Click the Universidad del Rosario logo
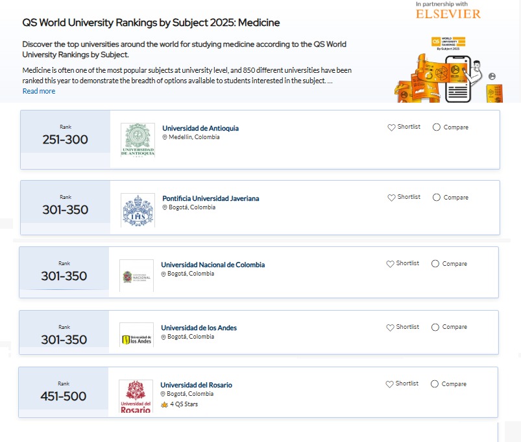Image resolution: width=521 pixels, height=442 pixels. [x=136, y=396]
